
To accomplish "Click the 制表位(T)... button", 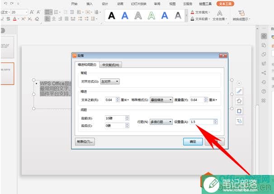I will 85,142.
